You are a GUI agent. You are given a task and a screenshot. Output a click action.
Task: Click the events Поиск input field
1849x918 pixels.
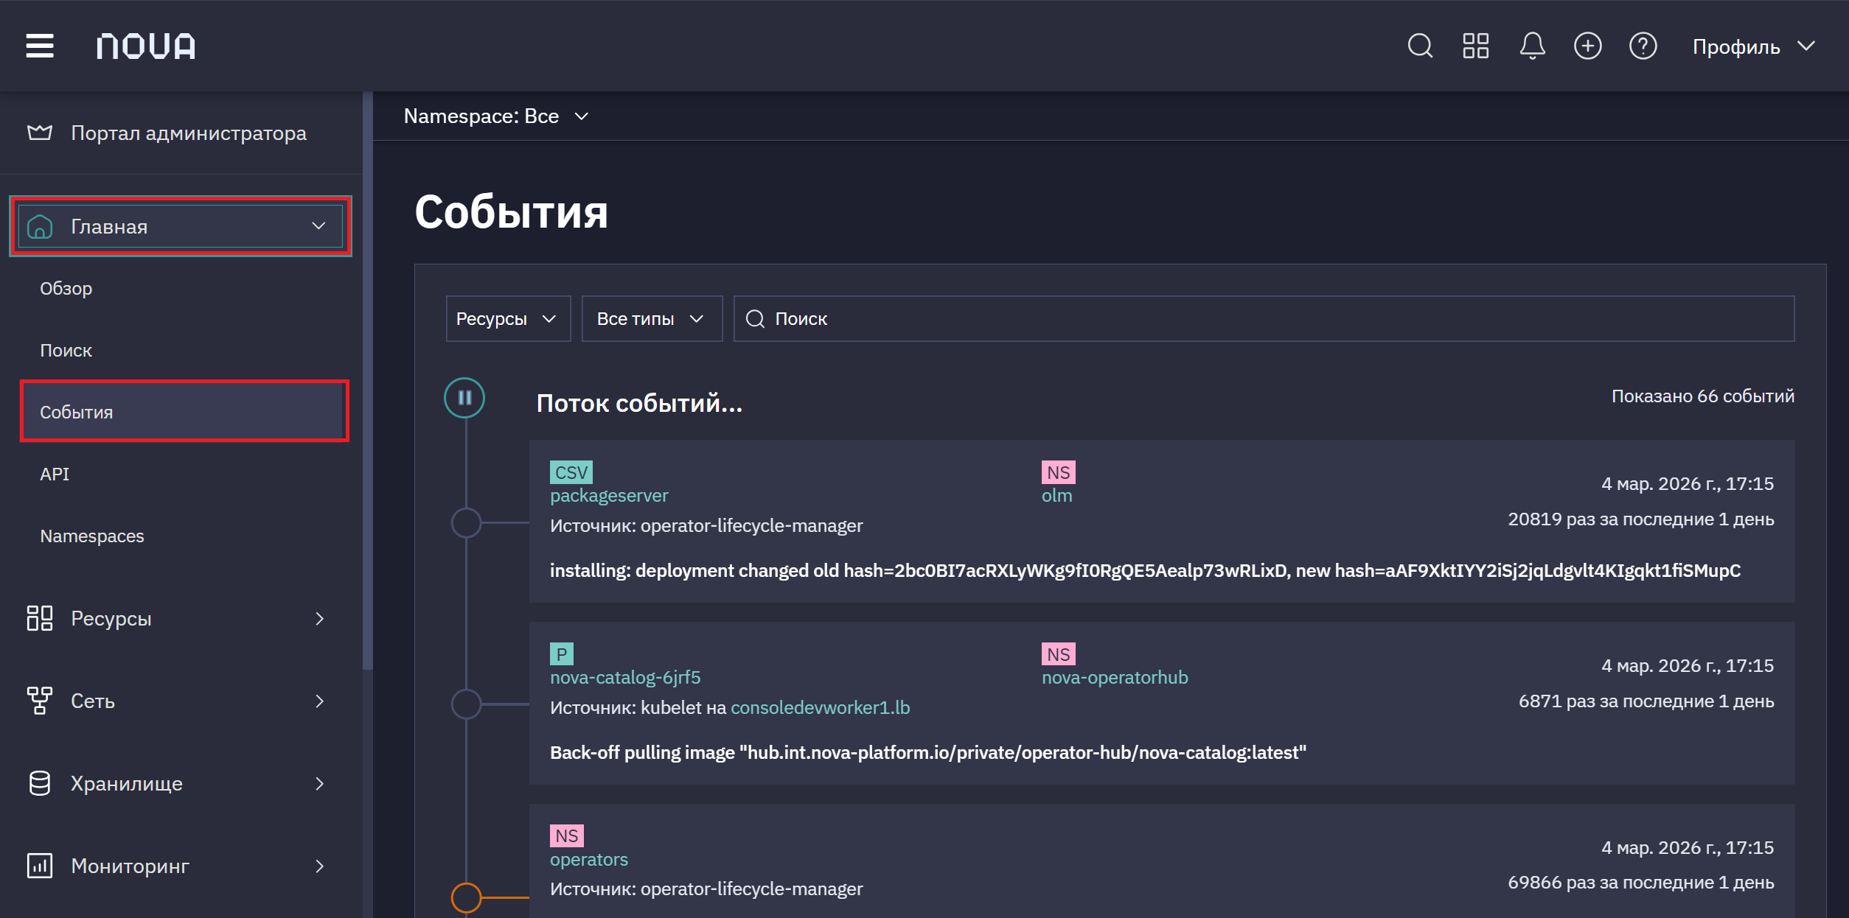click(x=1264, y=318)
